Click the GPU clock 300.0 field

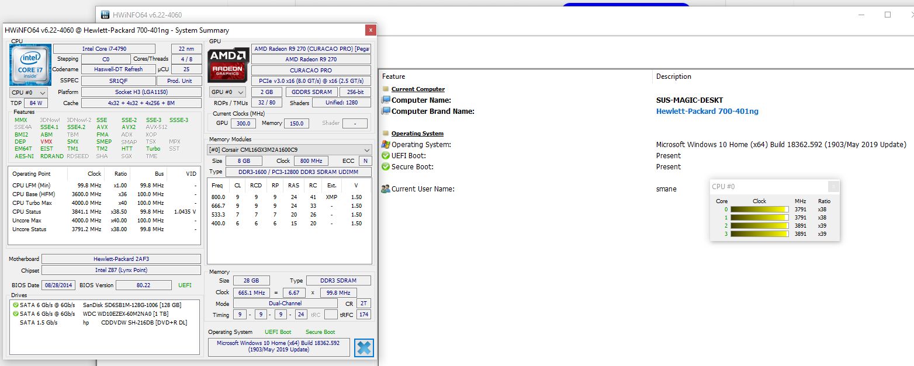[x=243, y=123]
